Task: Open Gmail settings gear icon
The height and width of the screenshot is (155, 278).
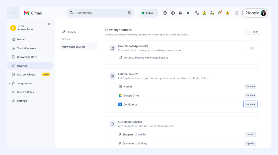Action: click(x=173, y=13)
